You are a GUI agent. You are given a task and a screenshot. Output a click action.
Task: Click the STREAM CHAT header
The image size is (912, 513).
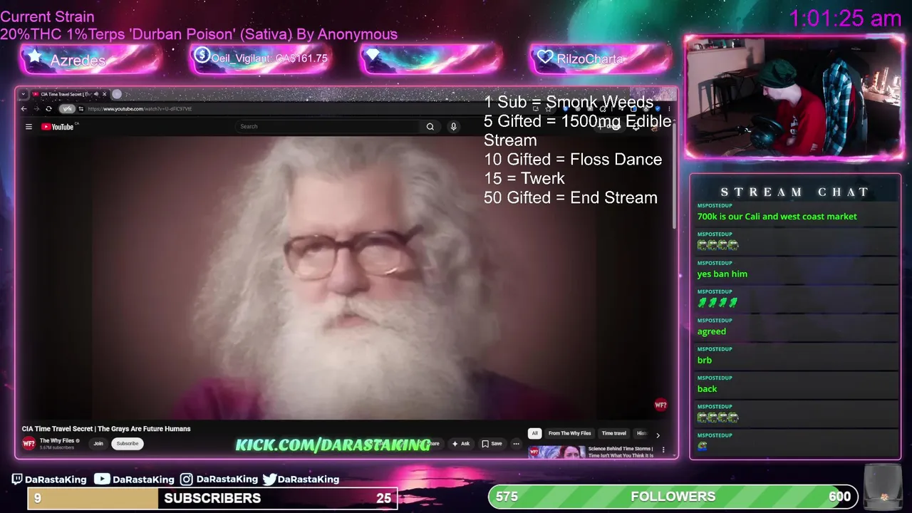click(x=794, y=192)
